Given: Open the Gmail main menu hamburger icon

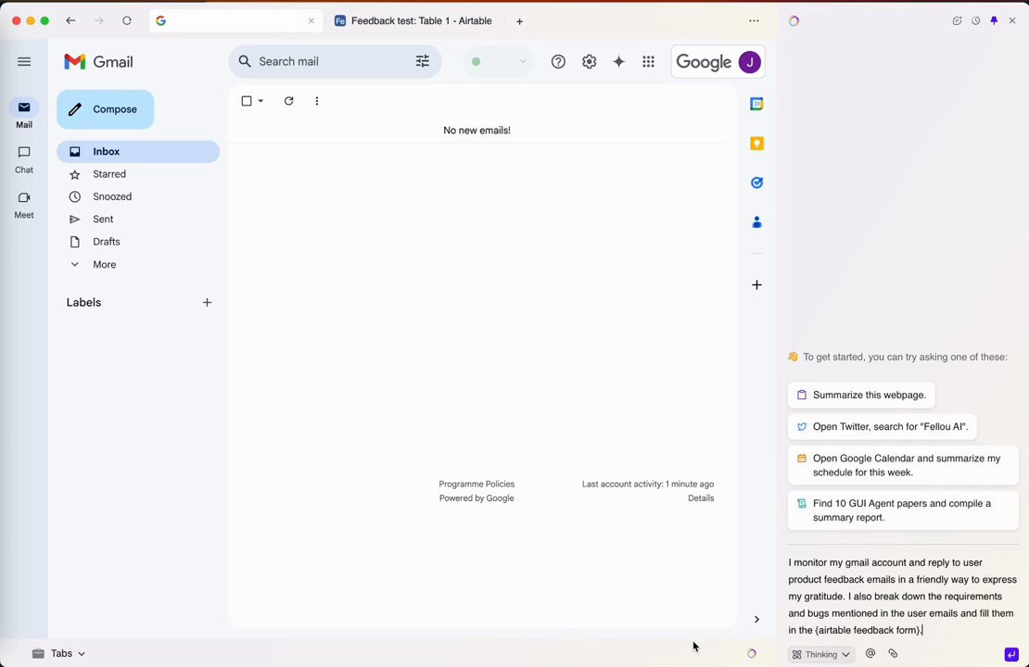Looking at the screenshot, I should point(24,62).
